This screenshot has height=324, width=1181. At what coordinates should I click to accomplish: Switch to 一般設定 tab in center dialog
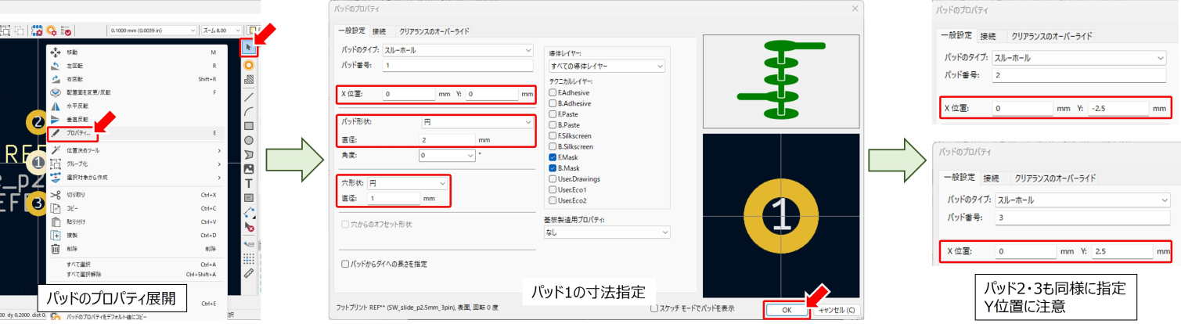pos(351,31)
